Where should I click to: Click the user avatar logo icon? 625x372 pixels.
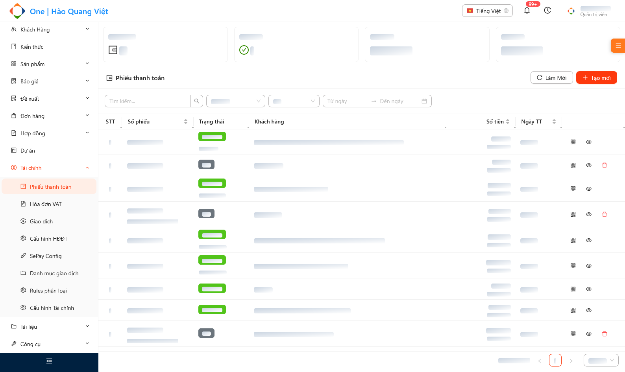pos(571,11)
